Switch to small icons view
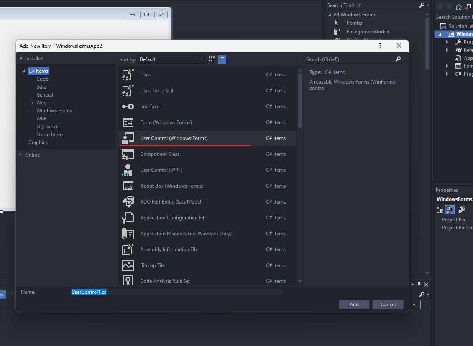The width and height of the screenshot is (473, 346). click(212, 59)
